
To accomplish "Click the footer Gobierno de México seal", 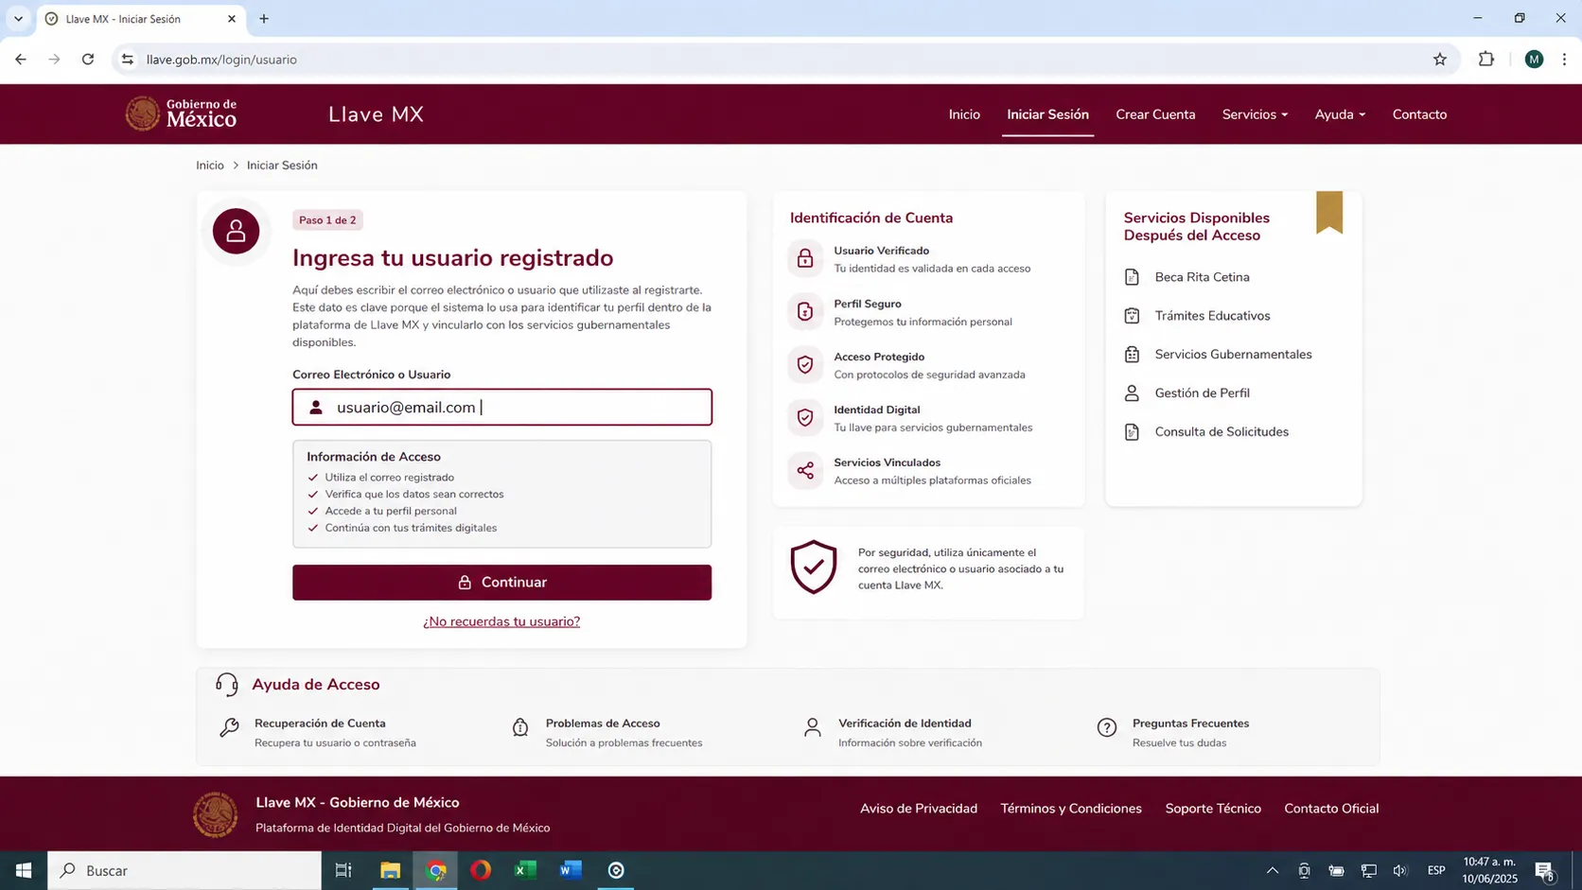I will pyautogui.click(x=215, y=814).
